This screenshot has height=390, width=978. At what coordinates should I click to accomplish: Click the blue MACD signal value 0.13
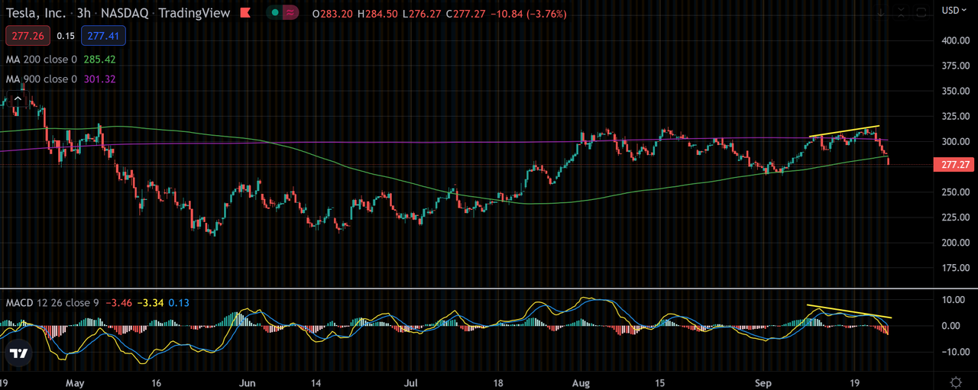pyautogui.click(x=179, y=303)
